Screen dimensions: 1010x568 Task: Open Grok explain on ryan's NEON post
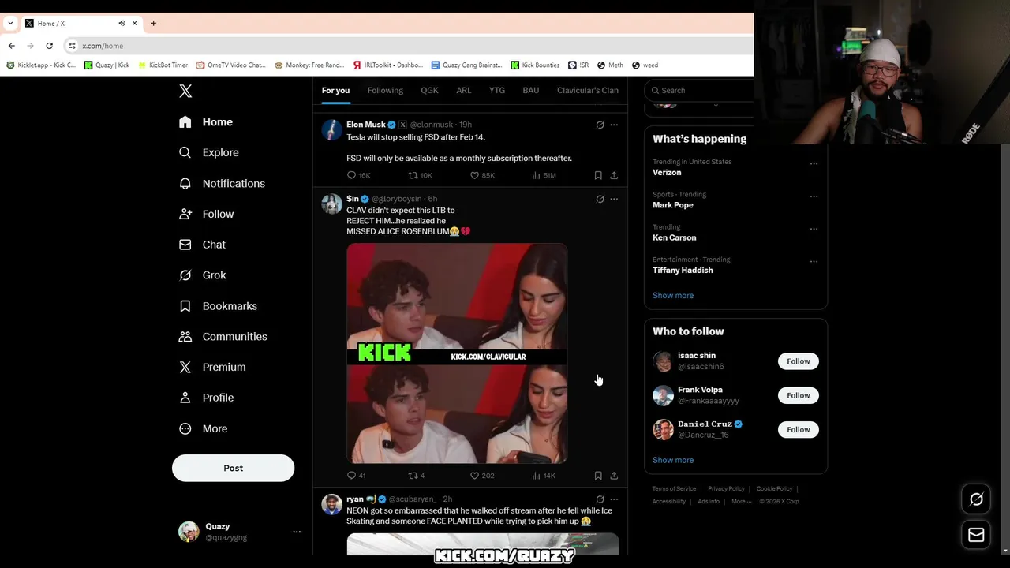[x=600, y=499]
